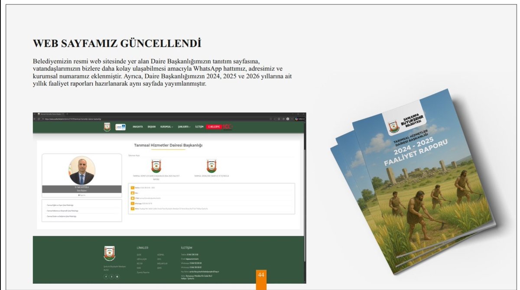This screenshot has height=290, width=520.
Task: Click the E-Mail icon in contact box
Action: (133, 198)
